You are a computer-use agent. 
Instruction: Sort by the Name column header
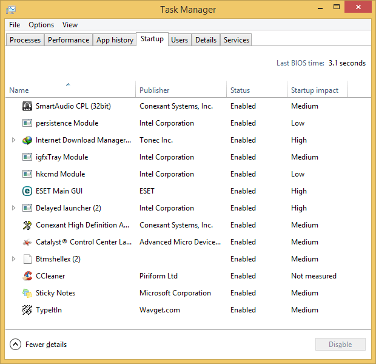pyautogui.click(x=70, y=89)
